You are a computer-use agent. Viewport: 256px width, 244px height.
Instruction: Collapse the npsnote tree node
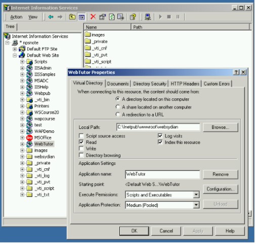click(x=8, y=43)
